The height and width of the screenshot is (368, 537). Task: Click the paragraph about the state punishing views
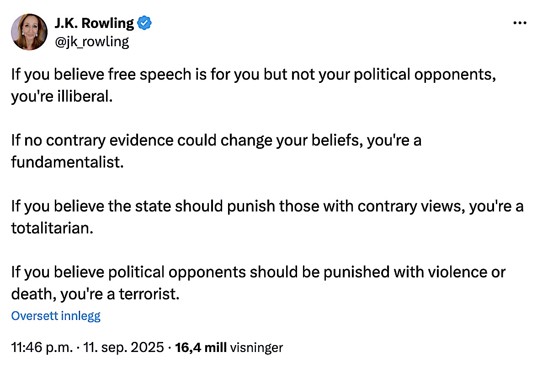pos(267,217)
